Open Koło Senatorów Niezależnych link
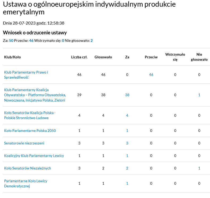Viewport: 210px width, 198px height. point(28,168)
